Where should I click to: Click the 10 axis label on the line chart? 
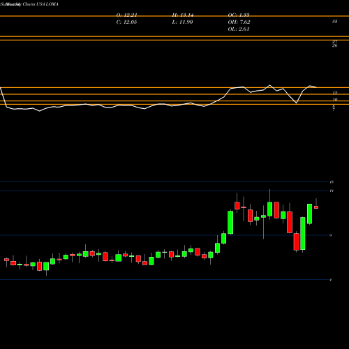tap(335, 99)
